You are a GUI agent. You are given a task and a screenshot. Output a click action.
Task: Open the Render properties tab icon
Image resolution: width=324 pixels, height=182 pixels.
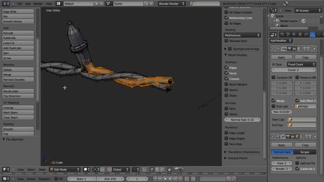282,35
